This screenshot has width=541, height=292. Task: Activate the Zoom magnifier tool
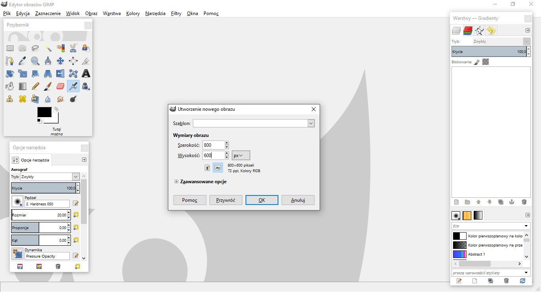pos(35,61)
